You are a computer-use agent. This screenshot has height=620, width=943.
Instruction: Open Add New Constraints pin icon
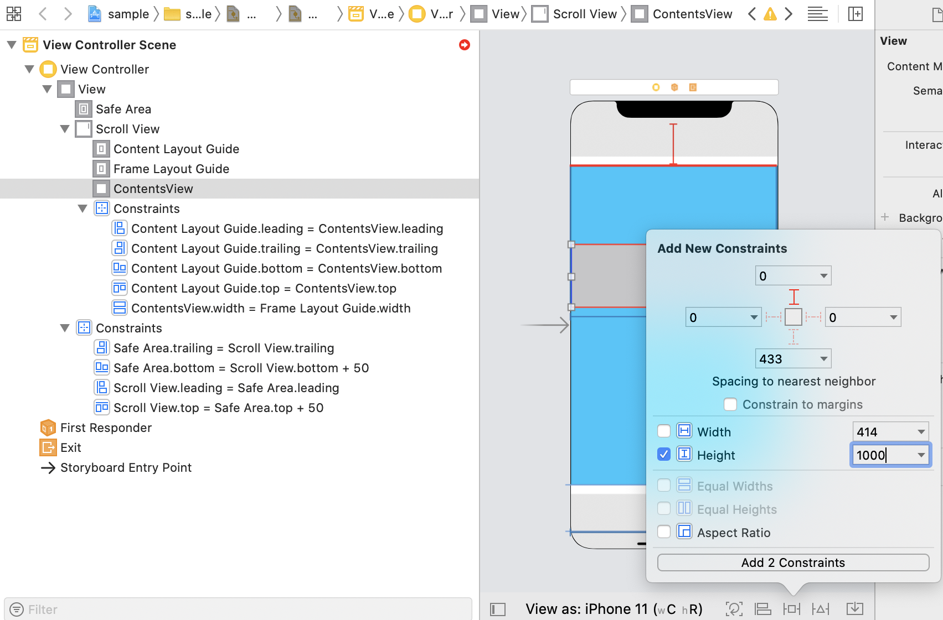(792, 609)
